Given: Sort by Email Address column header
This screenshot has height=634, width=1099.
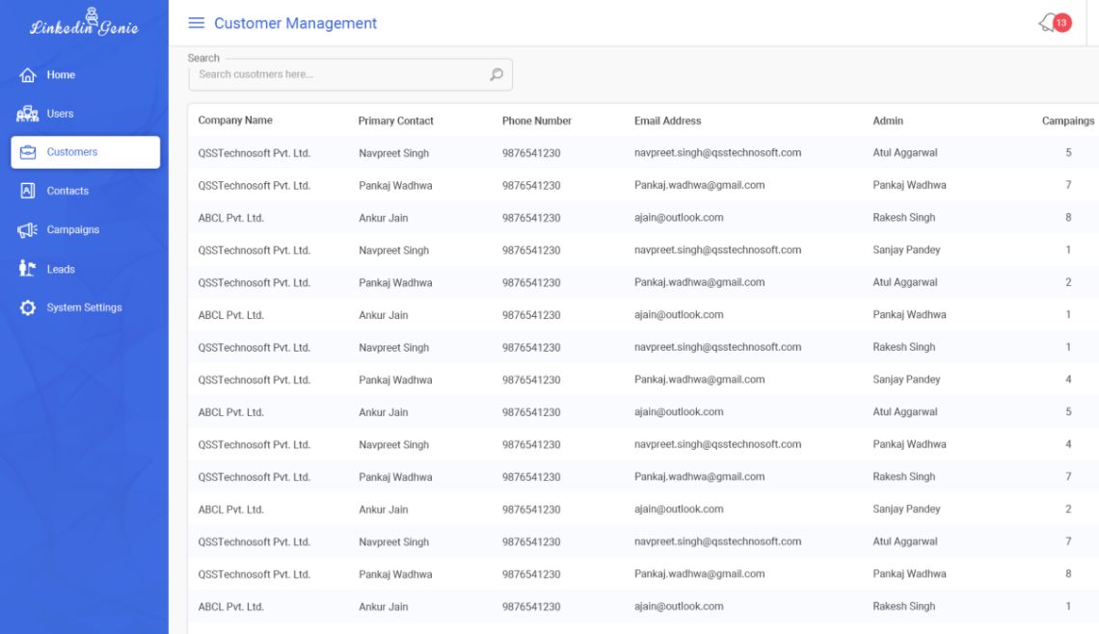Looking at the screenshot, I should coord(667,120).
